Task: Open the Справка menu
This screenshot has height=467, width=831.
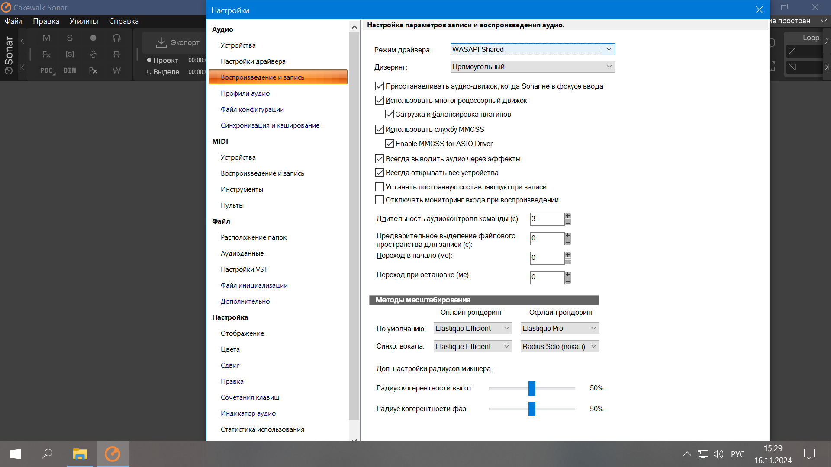Action: 124,21
